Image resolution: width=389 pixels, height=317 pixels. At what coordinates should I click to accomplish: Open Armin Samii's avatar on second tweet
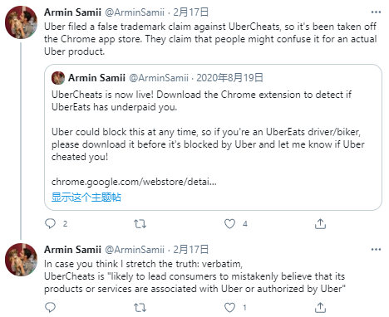pos(21,260)
